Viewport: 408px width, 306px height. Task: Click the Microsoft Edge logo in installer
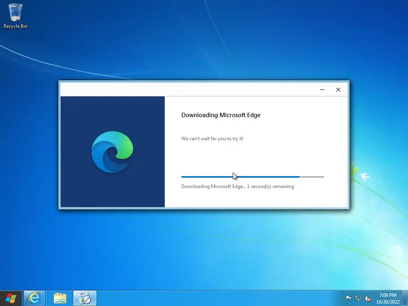[x=112, y=152]
